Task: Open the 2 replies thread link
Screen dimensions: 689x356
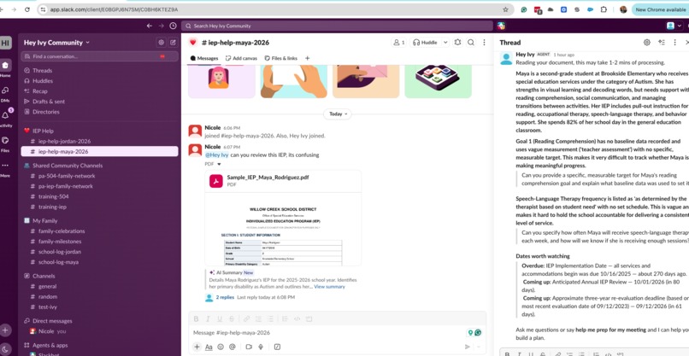Action: (x=225, y=297)
